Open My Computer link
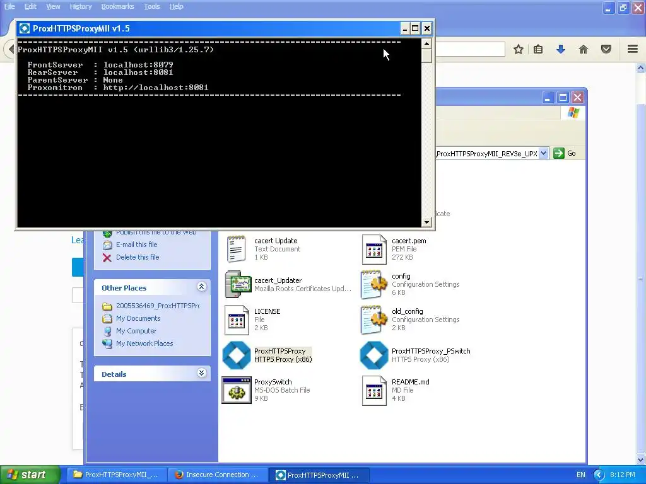The width and height of the screenshot is (646, 484). point(136,331)
